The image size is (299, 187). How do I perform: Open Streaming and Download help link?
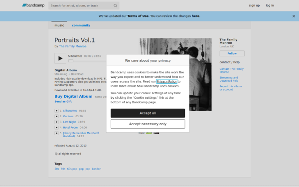pos(229,79)
